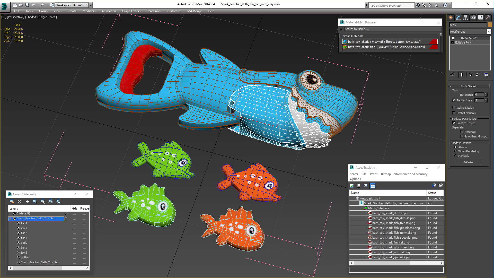This screenshot has height=278, width=494.
Task: Click the New Scene icon in quick access toolbar
Action: coord(15,5)
